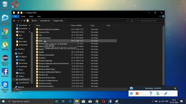
Task: Open address bar history dropdown
Action: point(128,21)
